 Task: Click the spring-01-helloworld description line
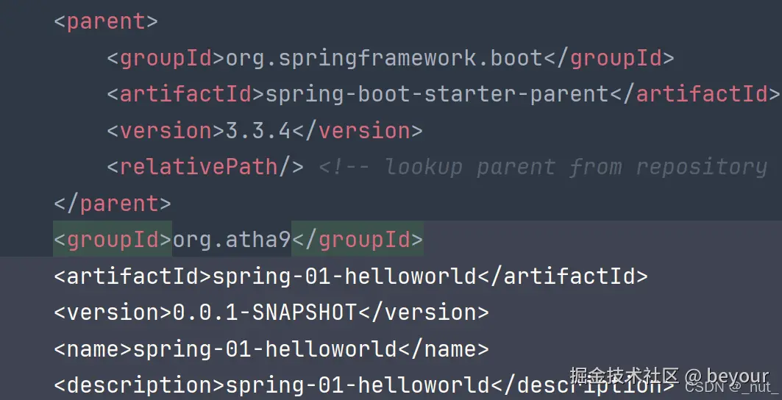(x=364, y=385)
